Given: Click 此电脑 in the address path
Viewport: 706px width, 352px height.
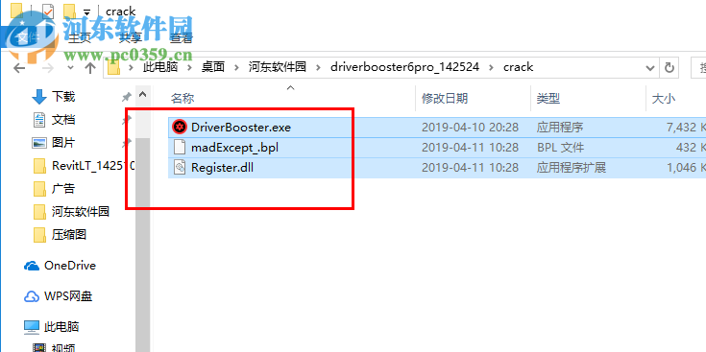Looking at the screenshot, I should click(x=160, y=67).
